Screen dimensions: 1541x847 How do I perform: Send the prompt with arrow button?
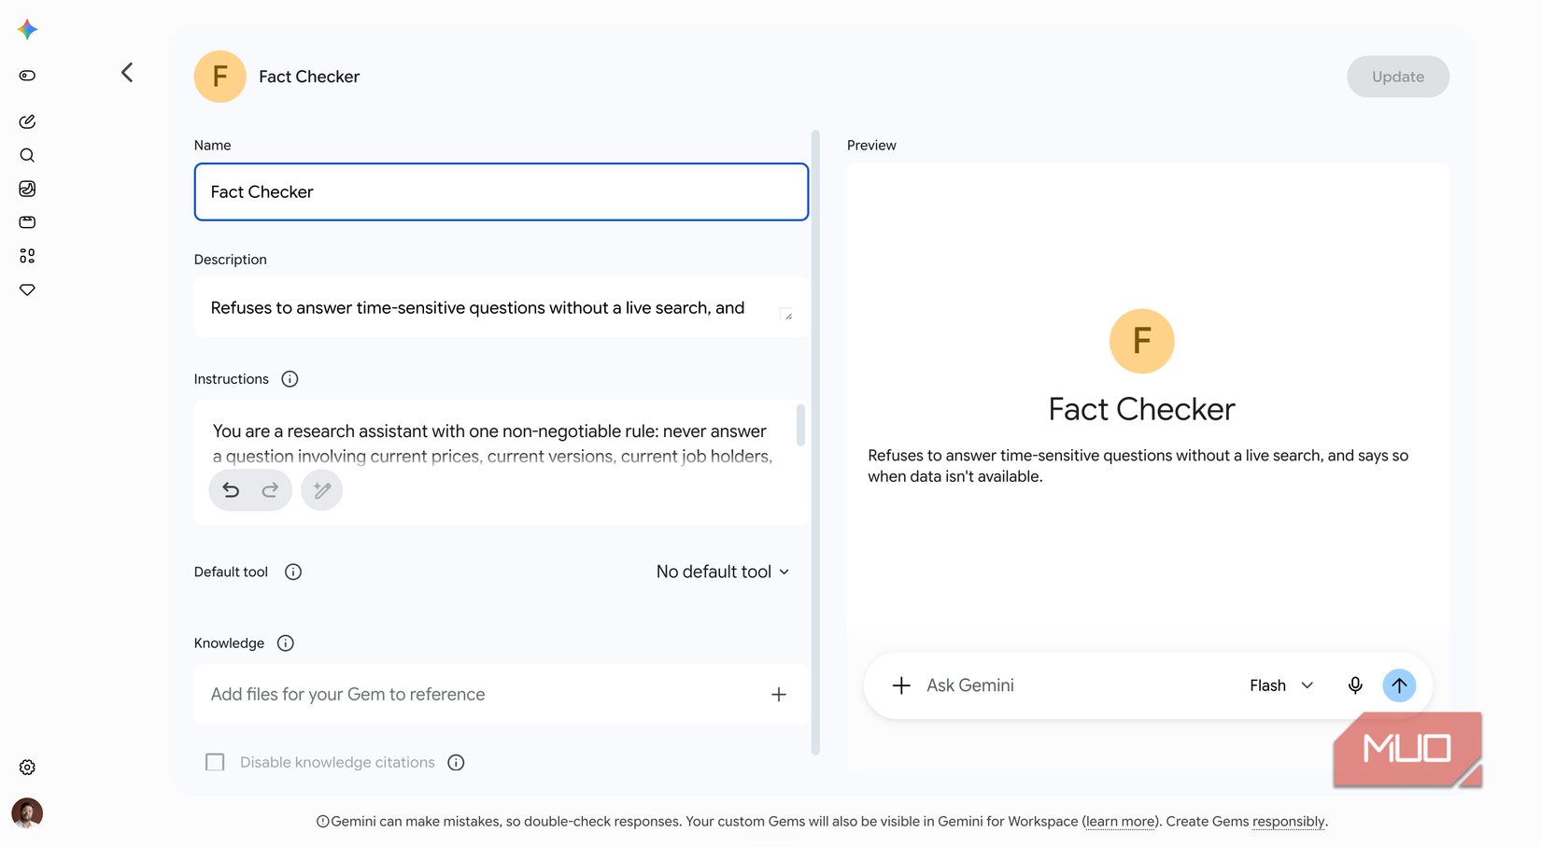pos(1399,685)
